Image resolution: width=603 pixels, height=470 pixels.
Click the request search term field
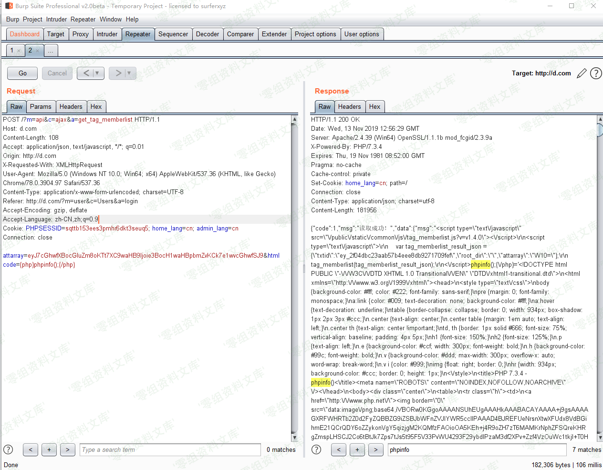(170, 449)
